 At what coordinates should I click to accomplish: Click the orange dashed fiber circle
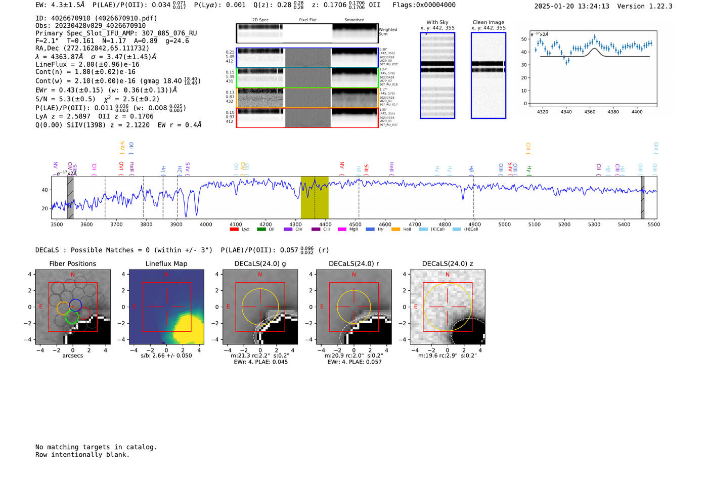coord(63,308)
